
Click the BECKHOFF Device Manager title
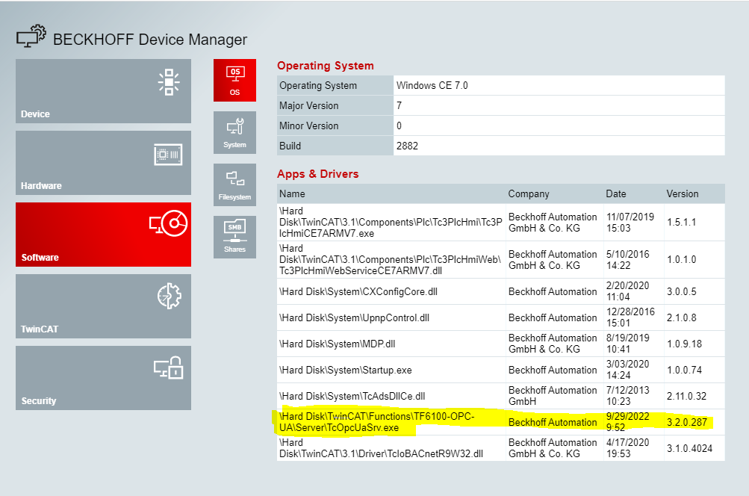(x=150, y=39)
